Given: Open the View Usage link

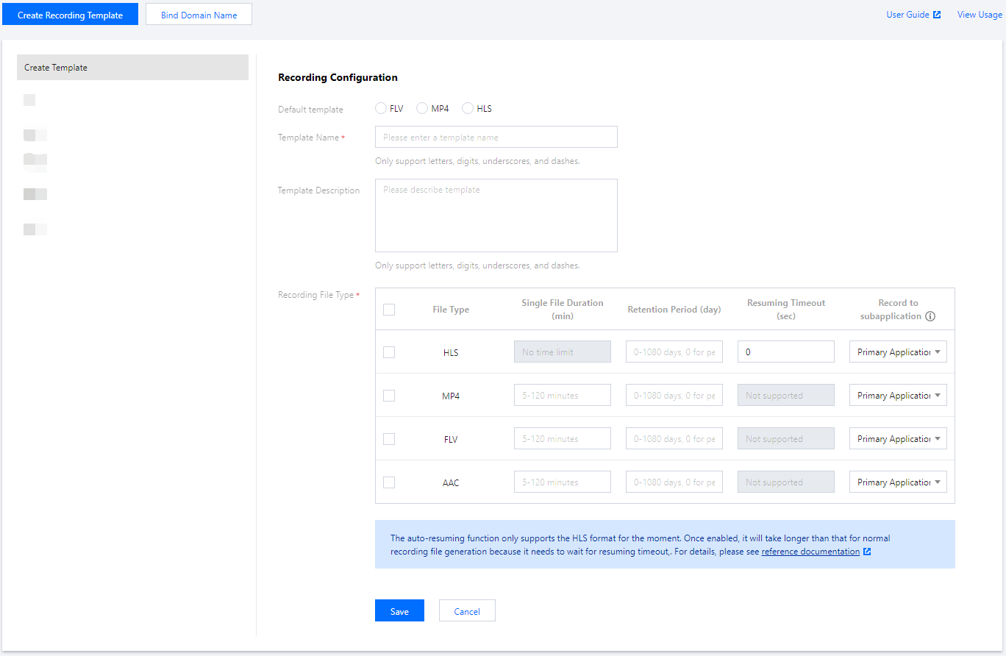Looking at the screenshot, I should 980,13.
